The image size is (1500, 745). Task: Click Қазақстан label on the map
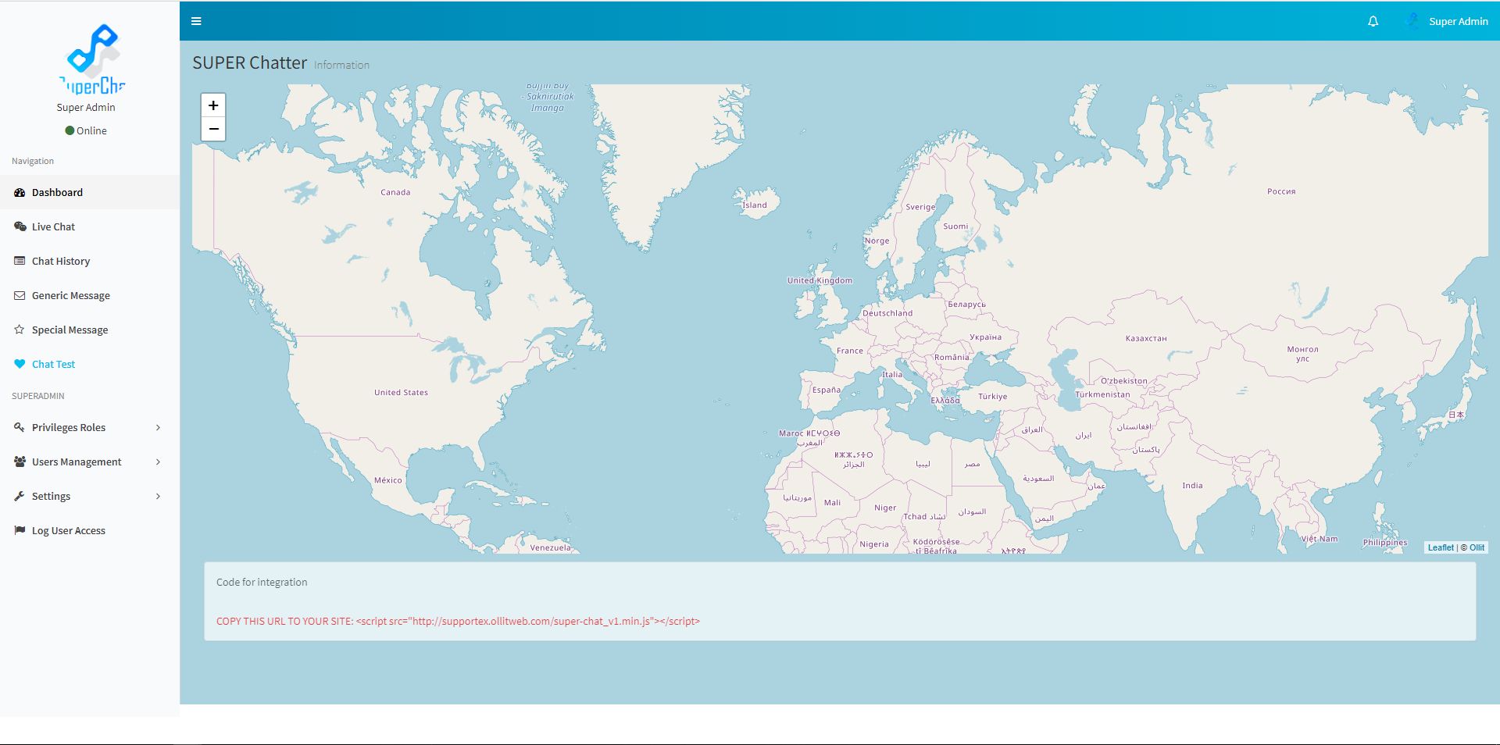click(1146, 338)
